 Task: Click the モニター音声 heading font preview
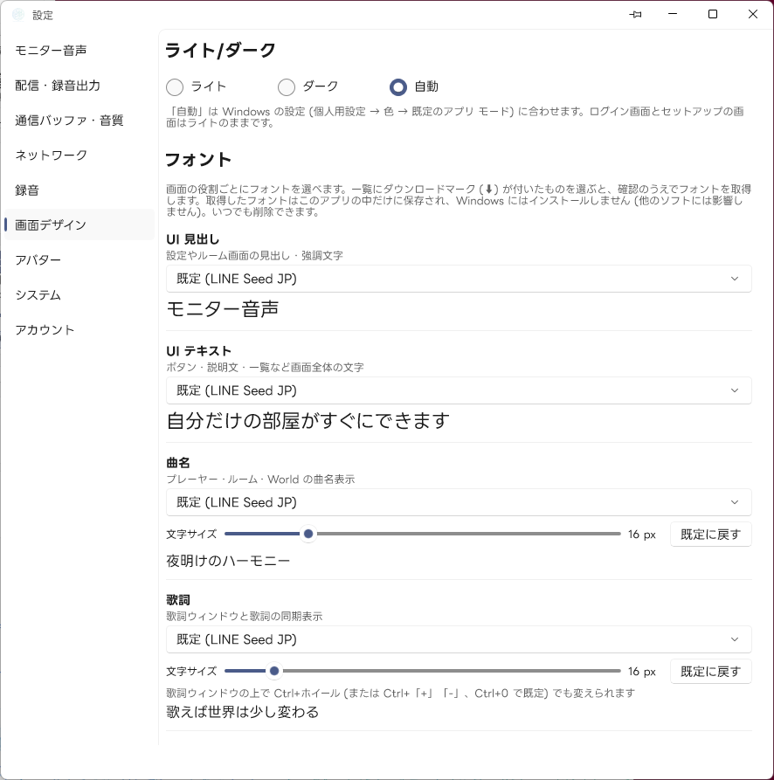pyautogui.click(x=223, y=309)
